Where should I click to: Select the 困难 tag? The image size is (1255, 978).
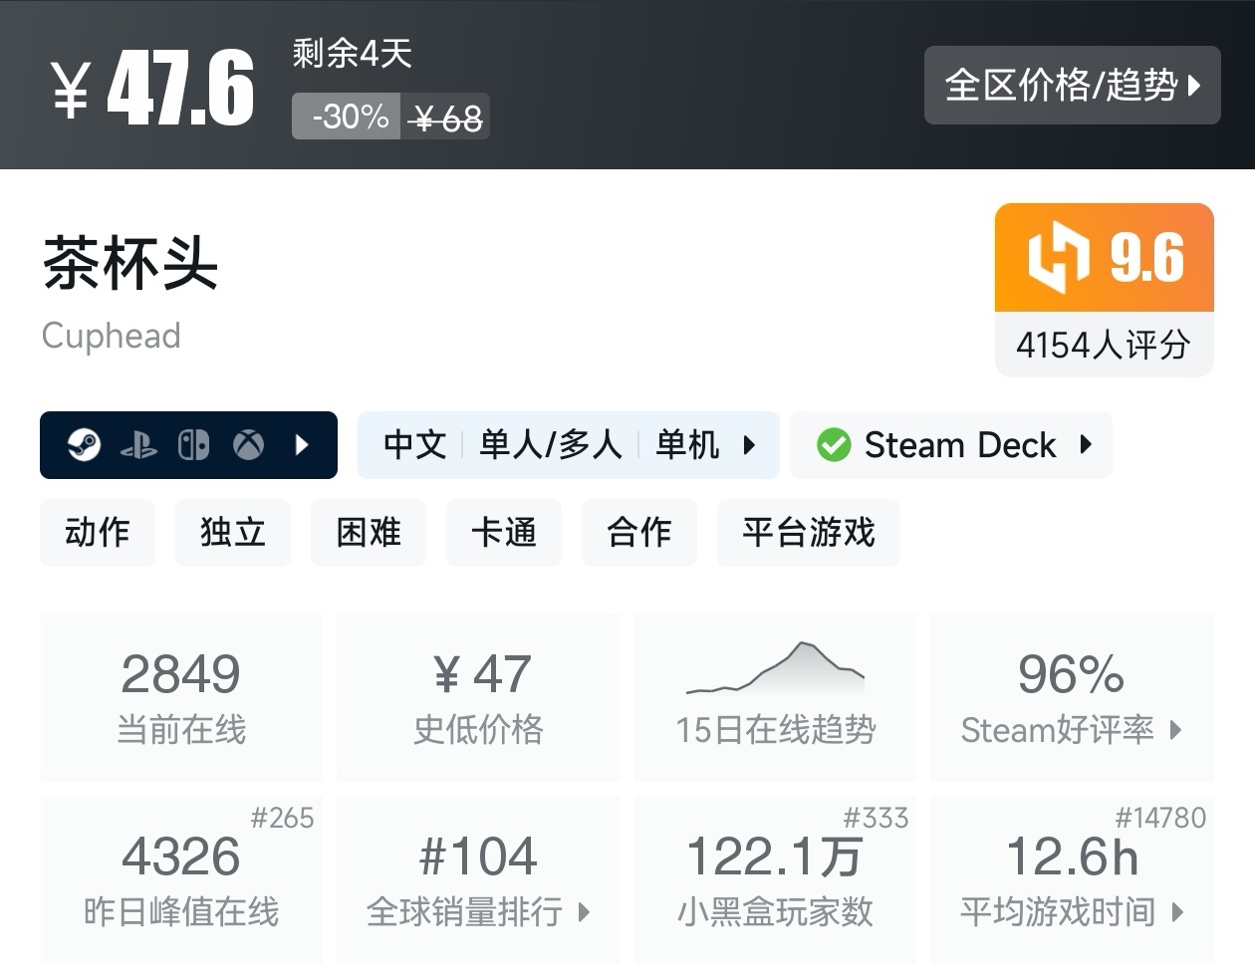click(369, 532)
